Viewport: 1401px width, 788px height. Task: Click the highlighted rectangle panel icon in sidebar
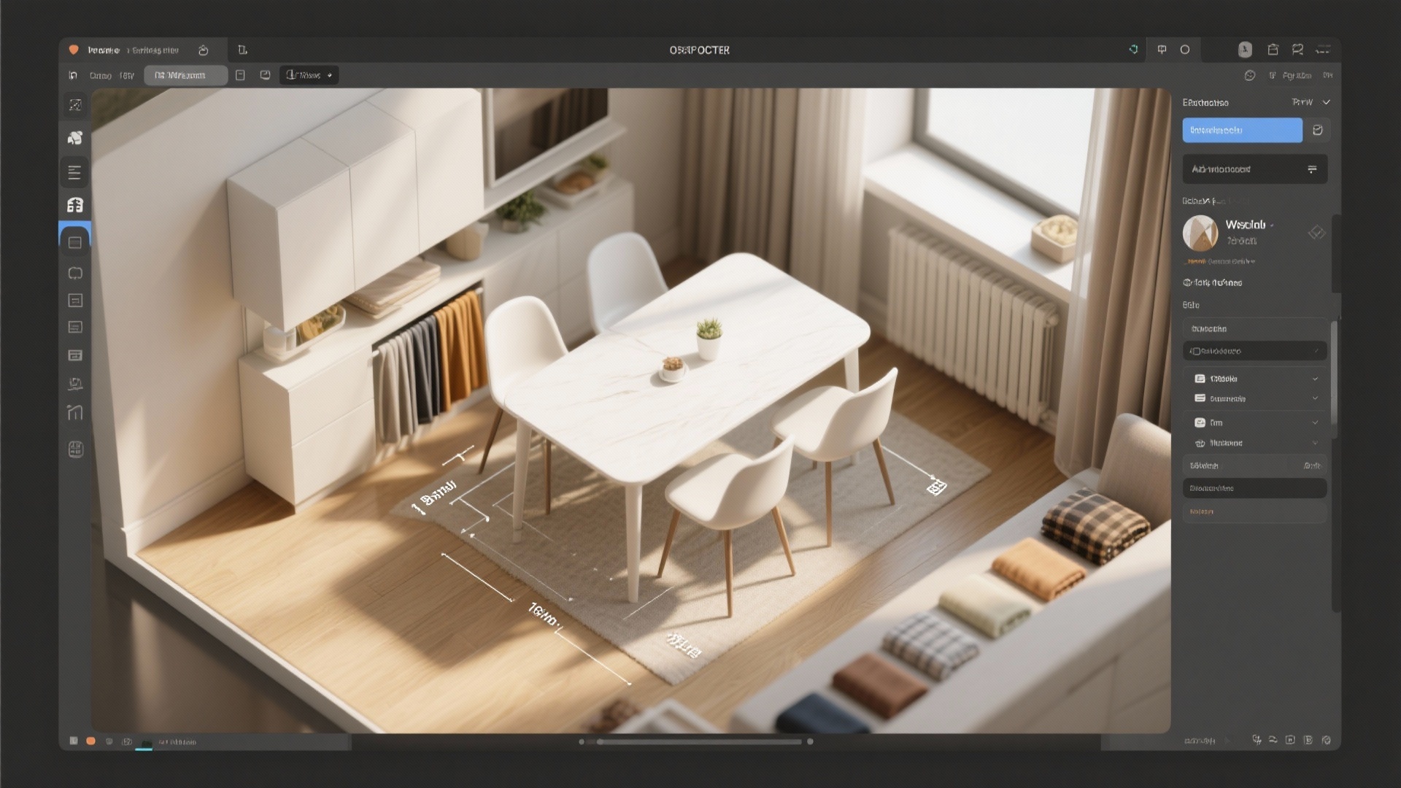(x=74, y=242)
